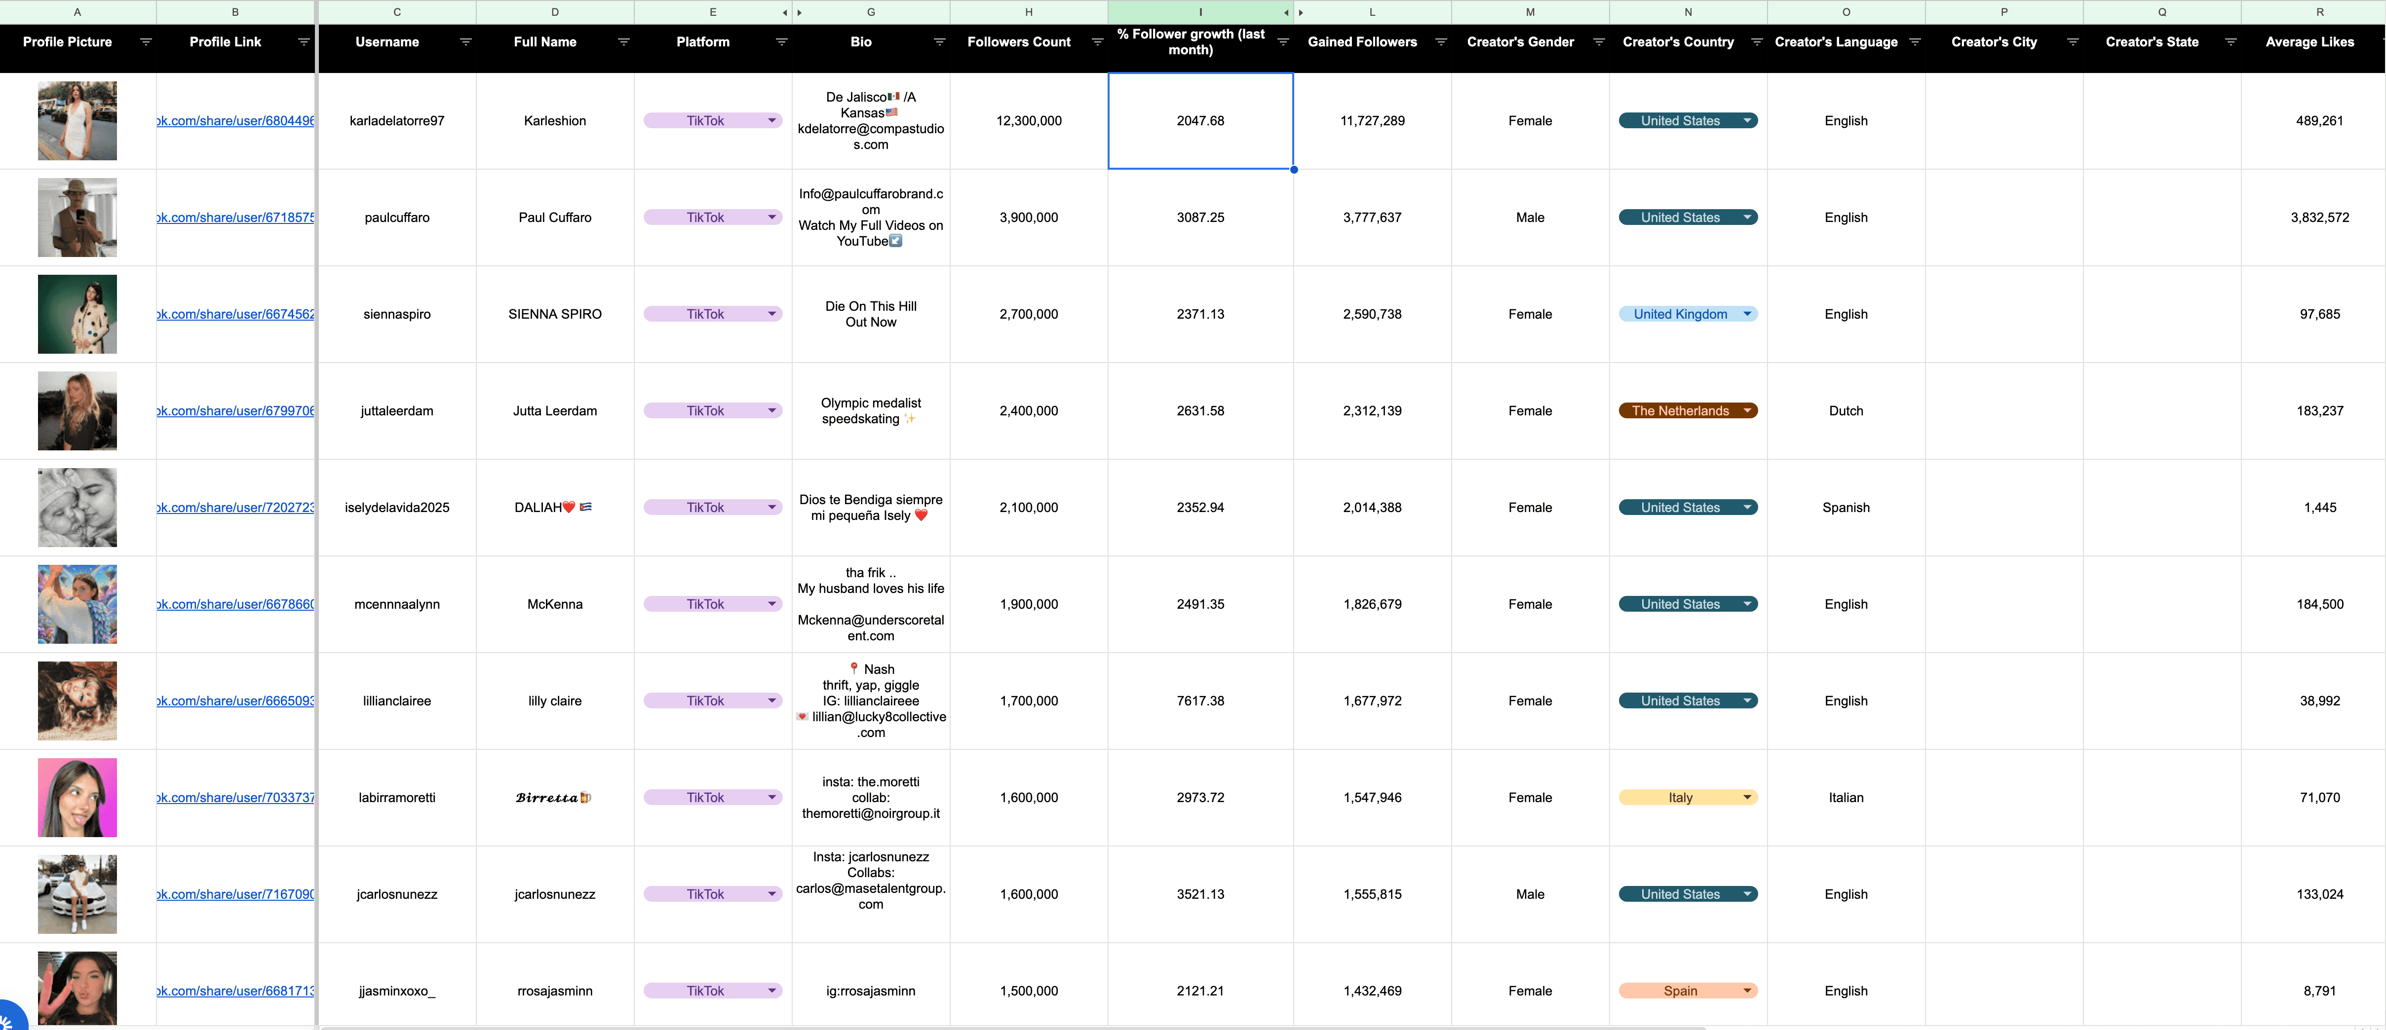Expand hidden columns arrow after column E
The height and width of the screenshot is (1030, 2386).
click(x=784, y=13)
